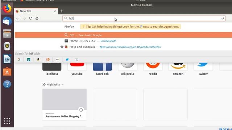The image size is (232, 130).
Task: Click Firefox icon in Ubuntu dock
Action: pyautogui.click(x=7, y=9)
